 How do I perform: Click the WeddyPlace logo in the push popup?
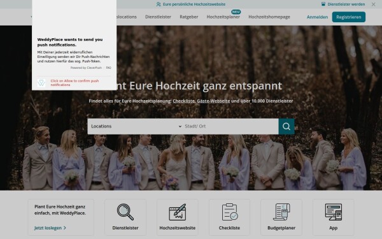pyautogui.click(x=41, y=83)
